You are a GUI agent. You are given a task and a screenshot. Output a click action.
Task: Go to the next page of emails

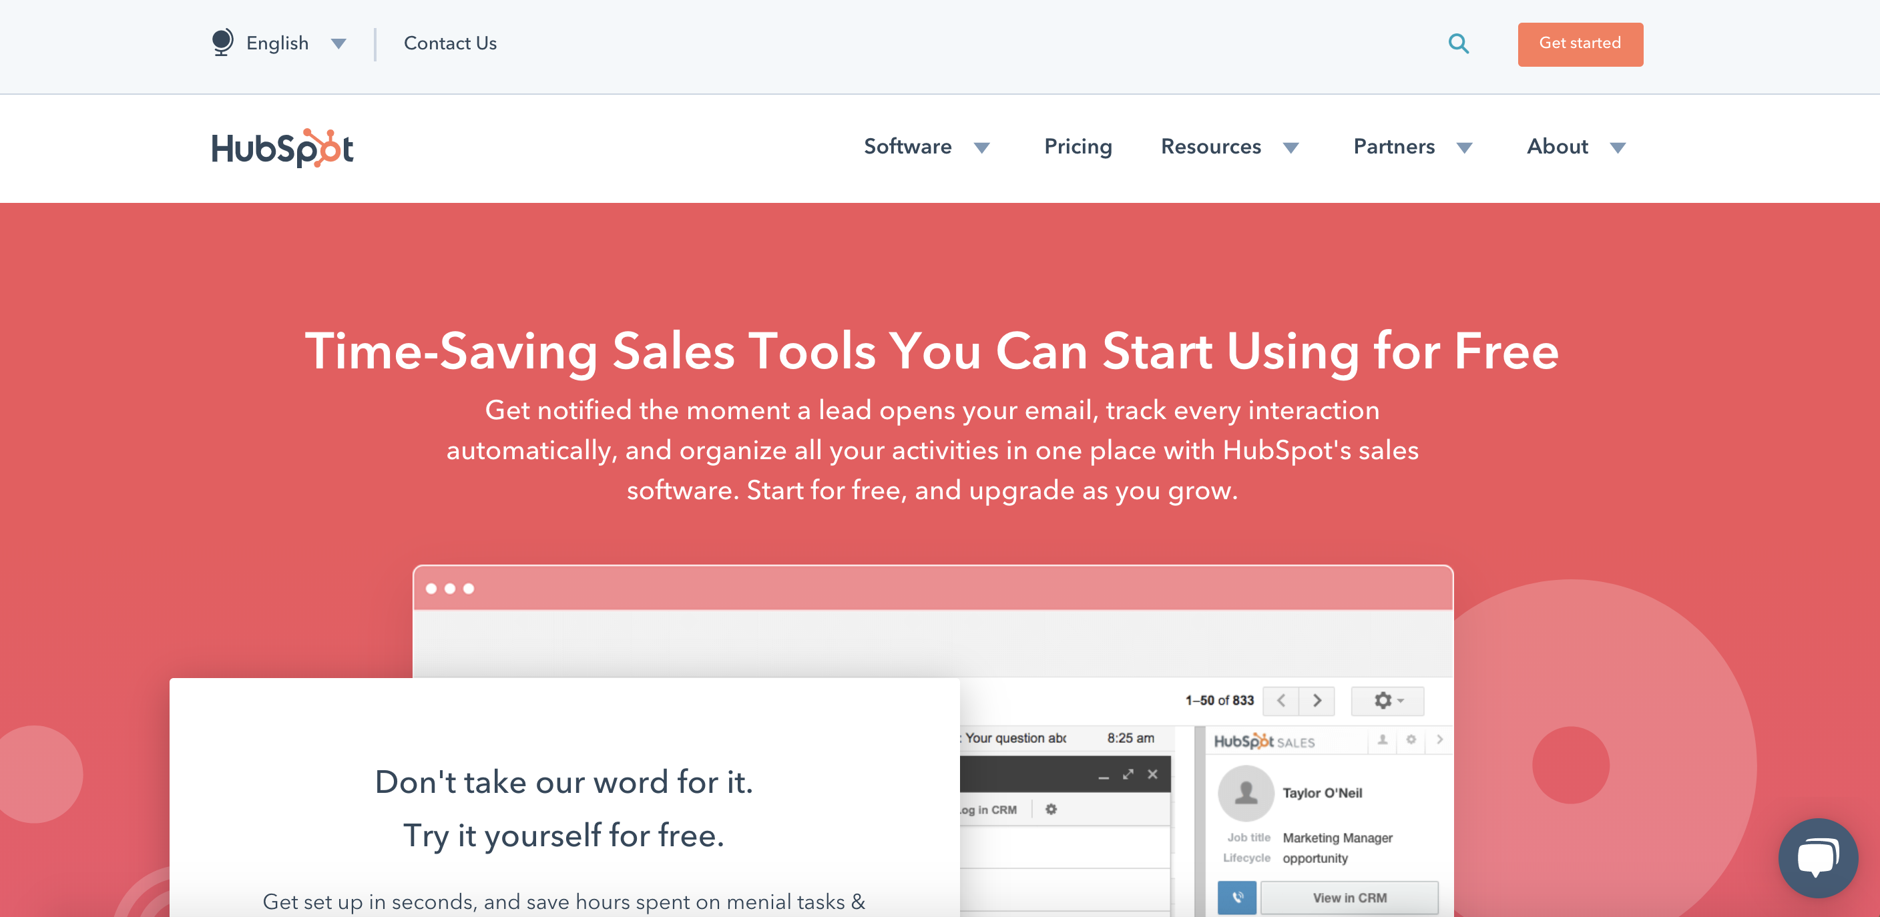click(1317, 701)
